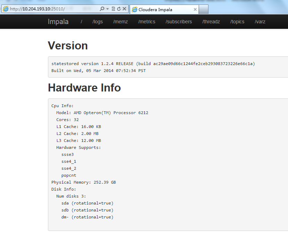This screenshot has width=288, height=232.
Task: Click the Model AMD Opteron Processor 6212 line
Action: (x=102, y=113)
